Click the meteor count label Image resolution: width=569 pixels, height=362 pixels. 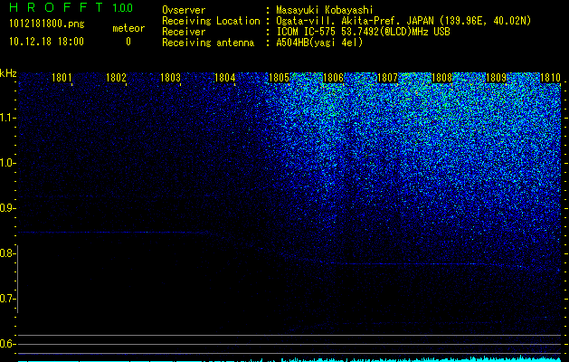pyautogui.click(x=128, y=28)
